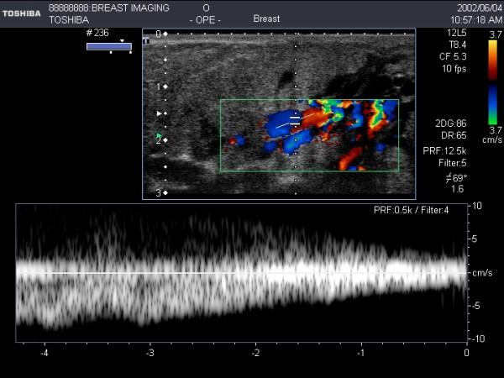Click the blue cine frame progress bar
This screenshot has height=378, width=504.
click(x=109, y=46)
